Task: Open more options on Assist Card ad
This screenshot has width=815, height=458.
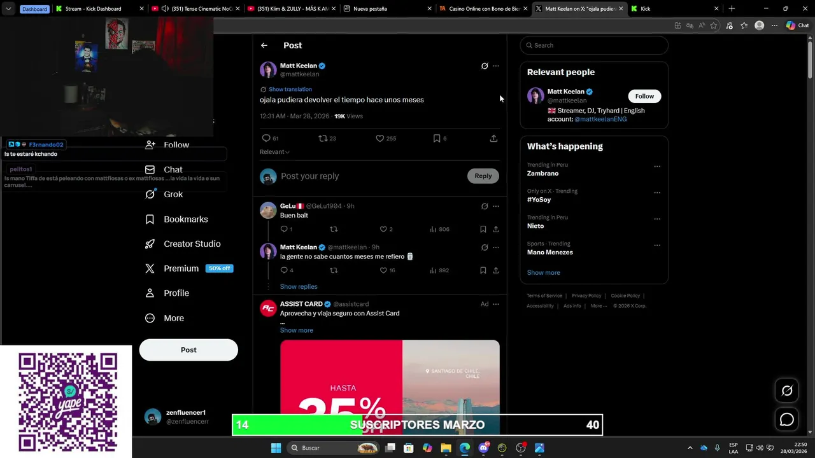Action: [x=496, y=304]
